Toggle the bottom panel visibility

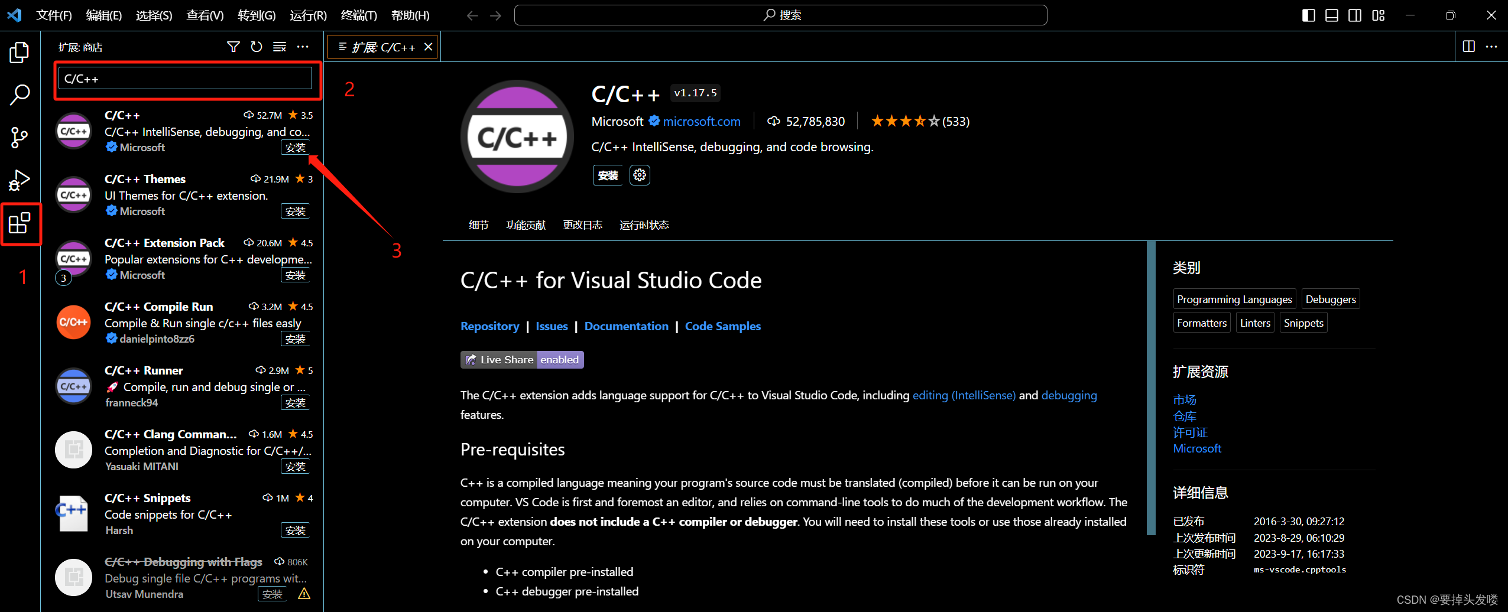coord(1331,15)
